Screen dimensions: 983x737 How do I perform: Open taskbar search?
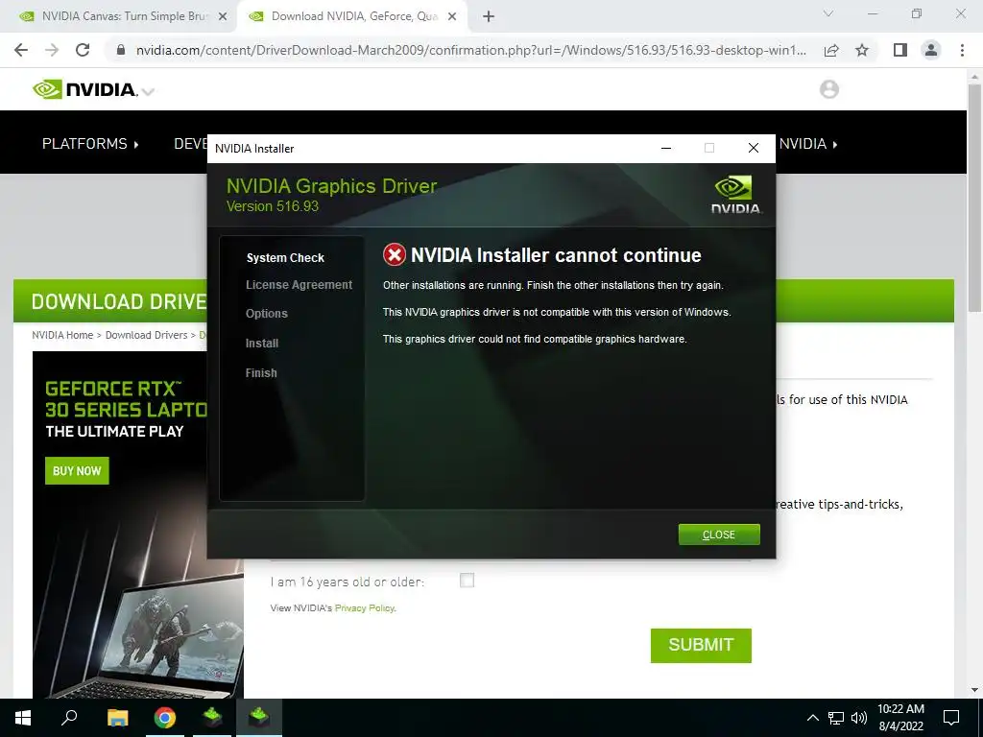[69, 718]
